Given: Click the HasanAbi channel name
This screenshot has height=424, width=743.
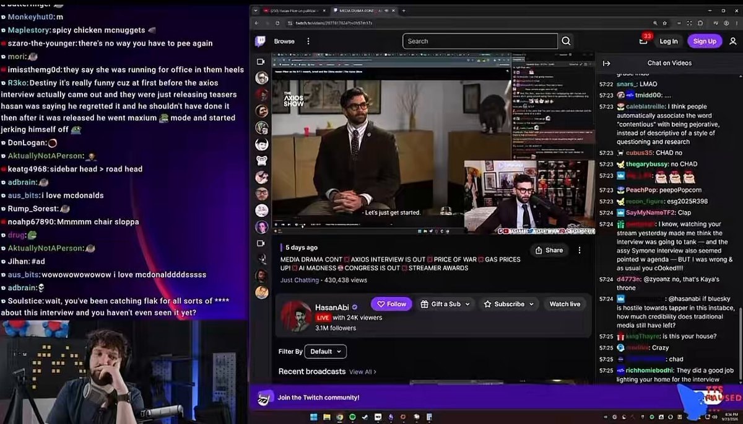Looking at the screenshot, I should 332,307.
